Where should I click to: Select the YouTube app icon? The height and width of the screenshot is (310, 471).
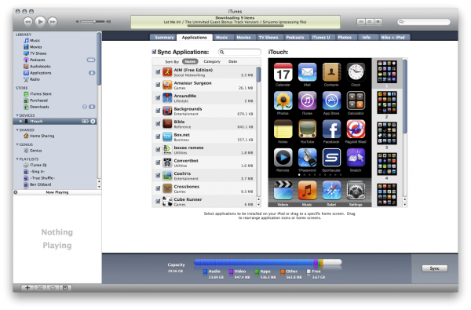pyautogui.click(x=307, y=129)
